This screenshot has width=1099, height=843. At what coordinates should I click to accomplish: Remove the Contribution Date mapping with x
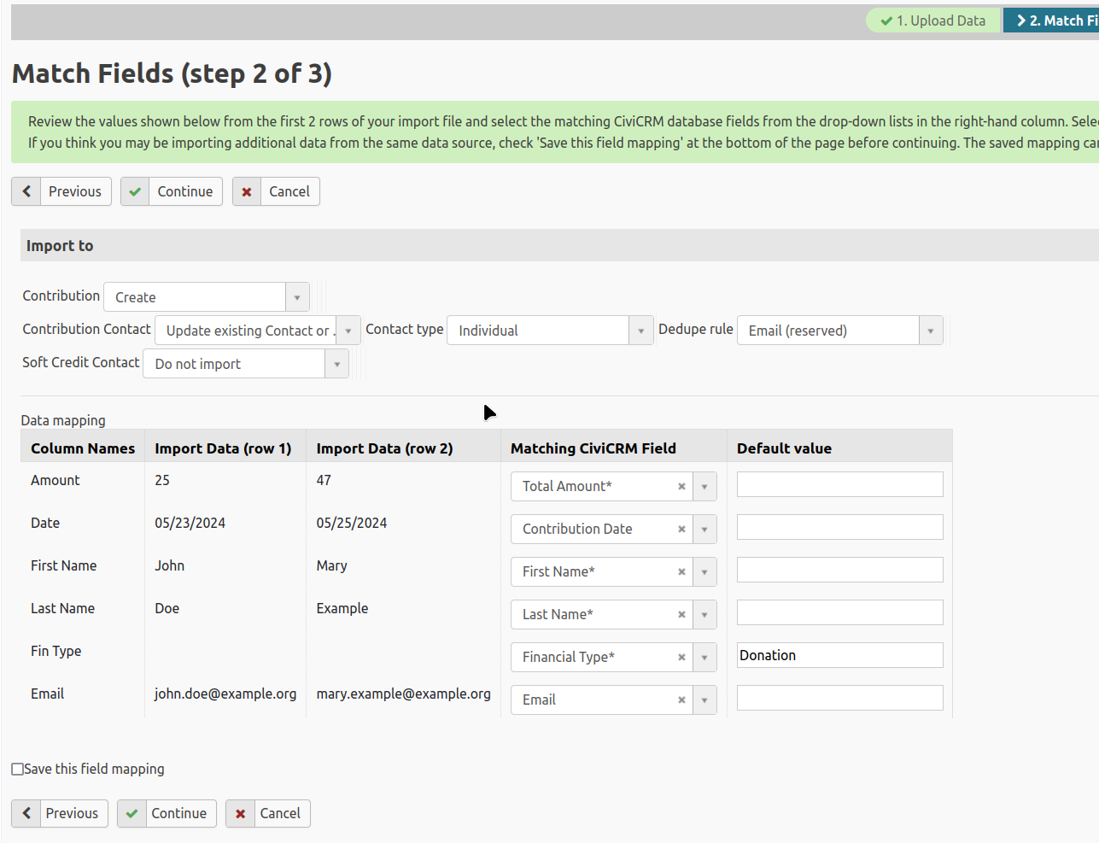681,530
